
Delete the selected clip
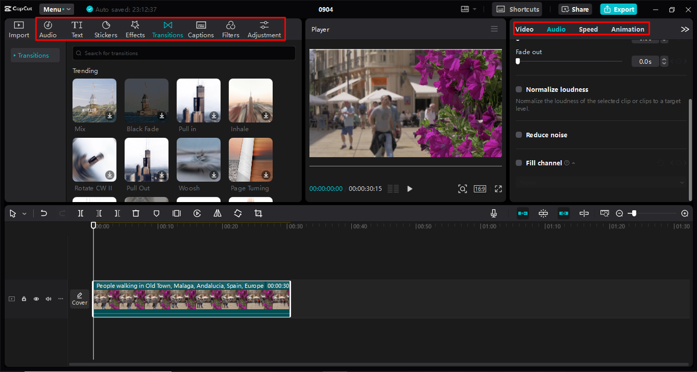pos(136,214)
